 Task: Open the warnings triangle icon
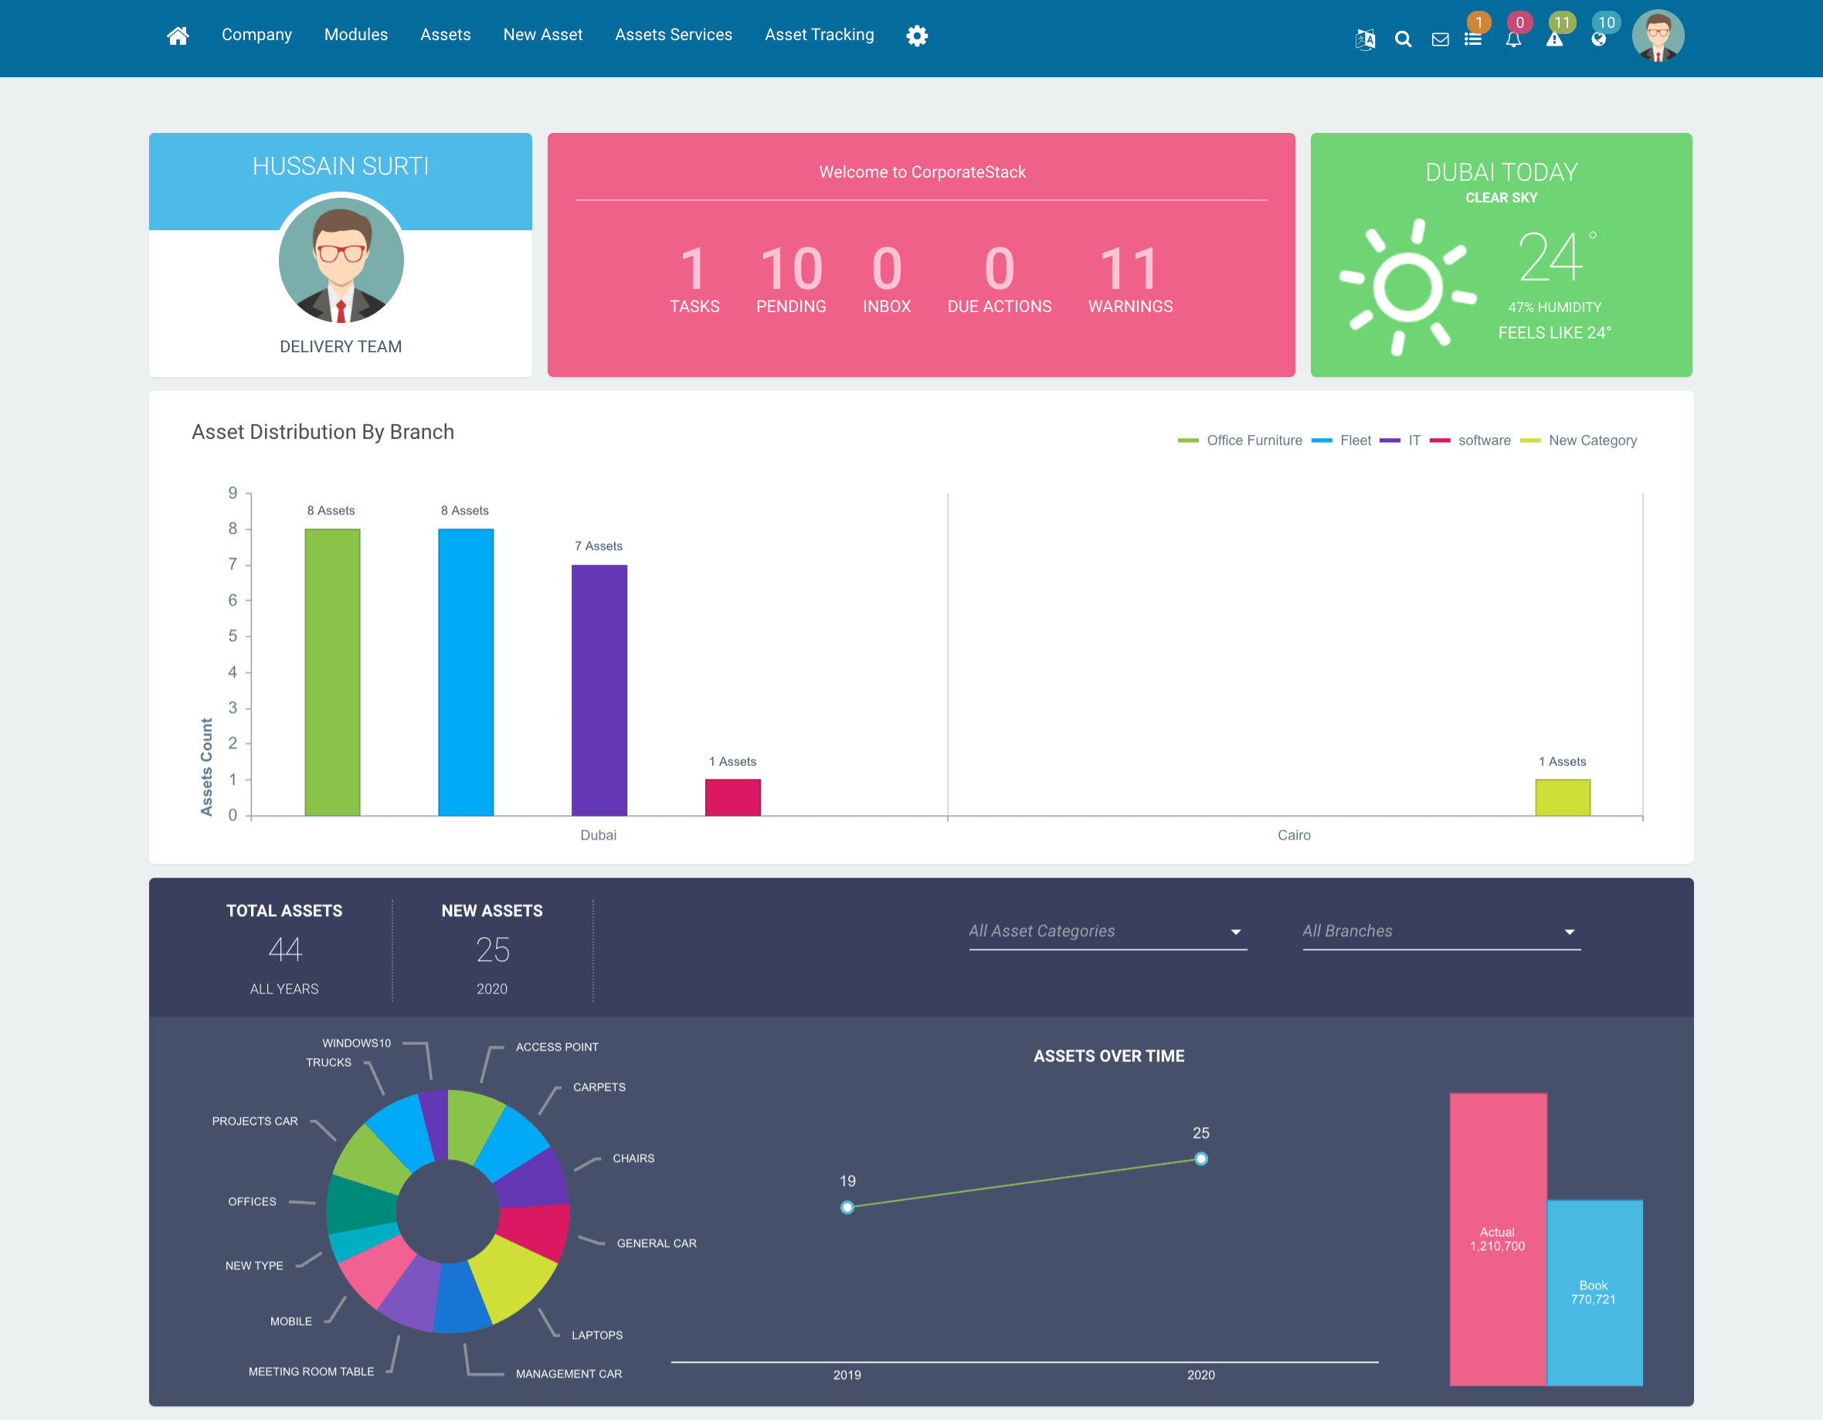click(1554, 39)
